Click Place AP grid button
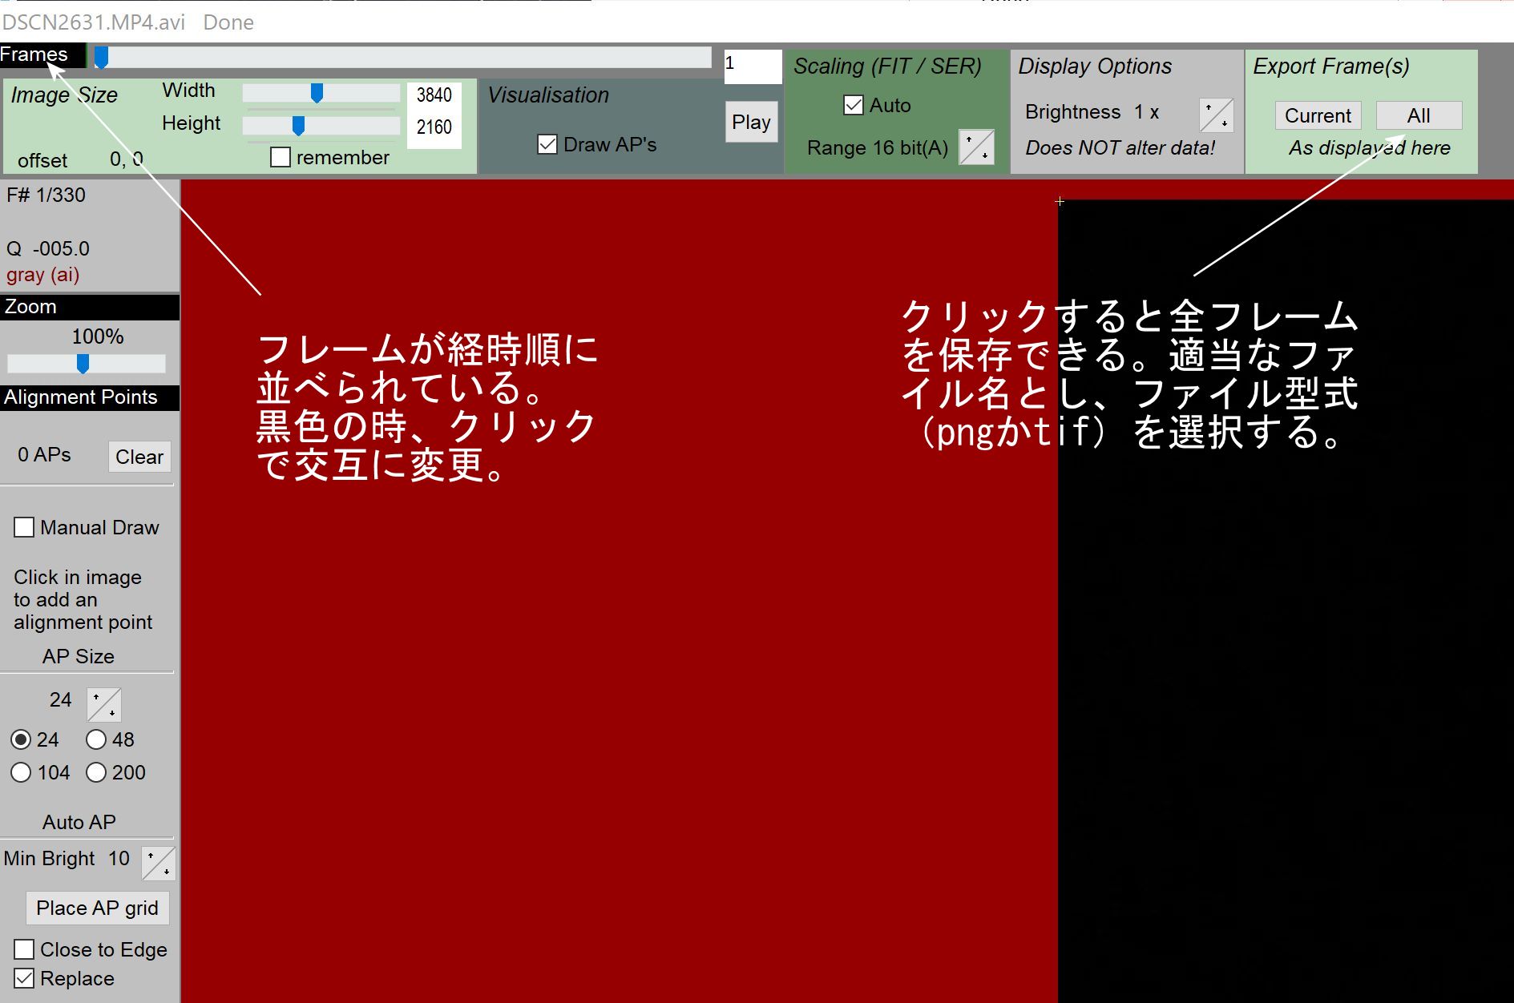Viewport: 1514px width, 1003px height. (x=97, y=908)
